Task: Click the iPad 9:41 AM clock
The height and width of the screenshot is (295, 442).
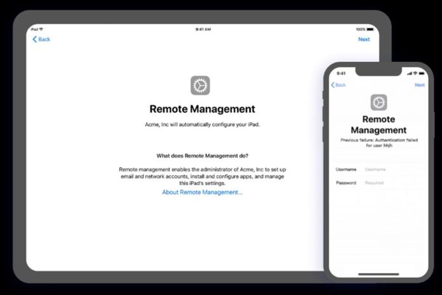Action: pos(203,29)
